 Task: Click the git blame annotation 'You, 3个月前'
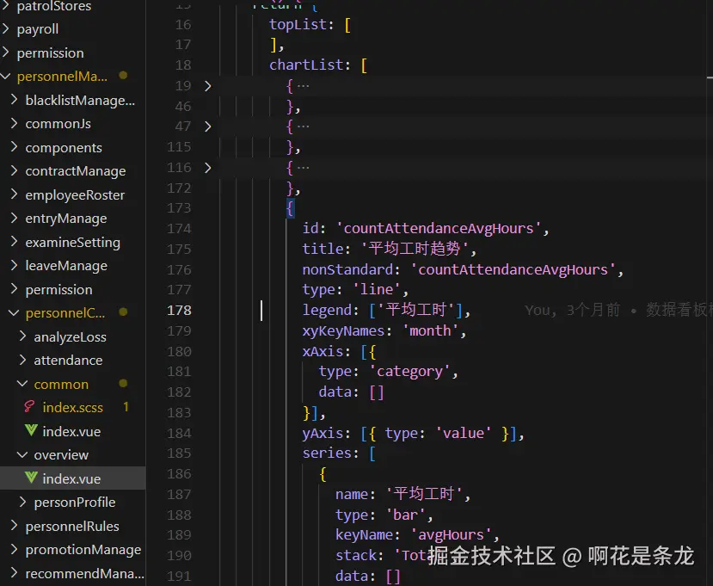tap(573, 311)
